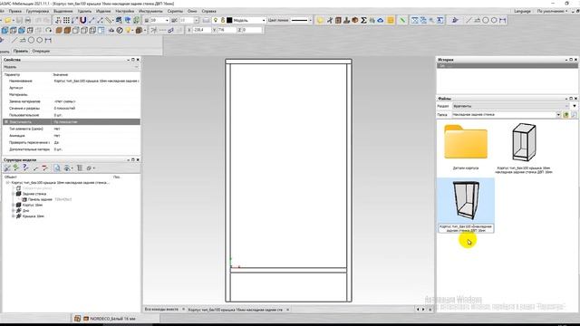Open the Группировка menu
580x326 pixels.
pyautogui.click(x=38, y=11)
